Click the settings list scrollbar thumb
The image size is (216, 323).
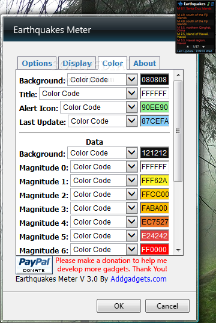pos(178,131)
